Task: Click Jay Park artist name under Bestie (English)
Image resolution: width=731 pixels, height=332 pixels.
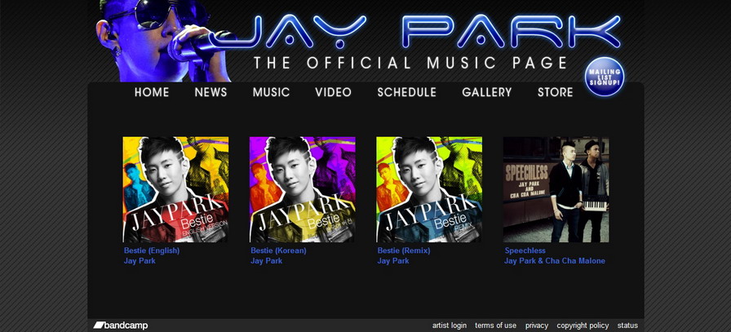Action: pyautogui.click(x=140, y=261)
